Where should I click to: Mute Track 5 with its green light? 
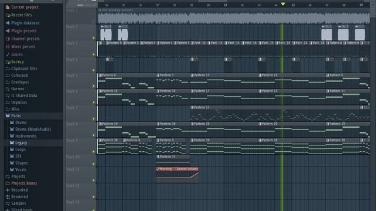93,86
